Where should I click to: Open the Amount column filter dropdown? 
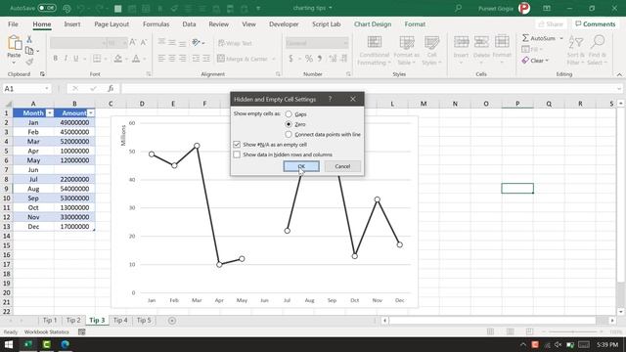coord(91,113)
